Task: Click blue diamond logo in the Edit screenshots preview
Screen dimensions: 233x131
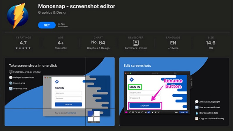Action: pyautogui.click(x=132, y=79)
